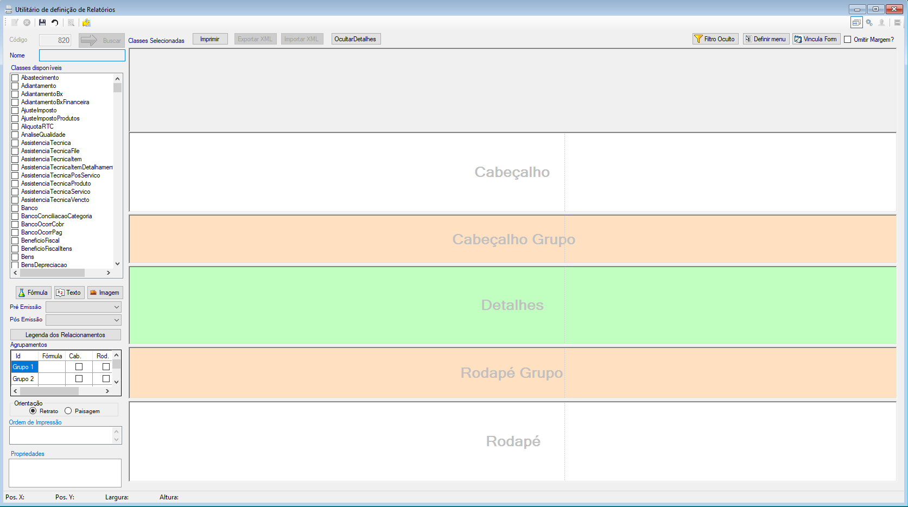Click OcultarDetalhes button
Viewport: 908px width, 507px height.
click(x=356, y=39)
